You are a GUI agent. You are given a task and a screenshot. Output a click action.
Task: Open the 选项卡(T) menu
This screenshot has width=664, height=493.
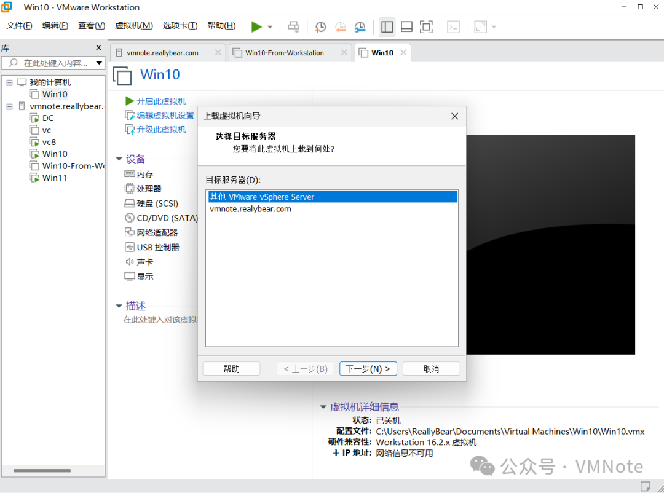(180, 25)
